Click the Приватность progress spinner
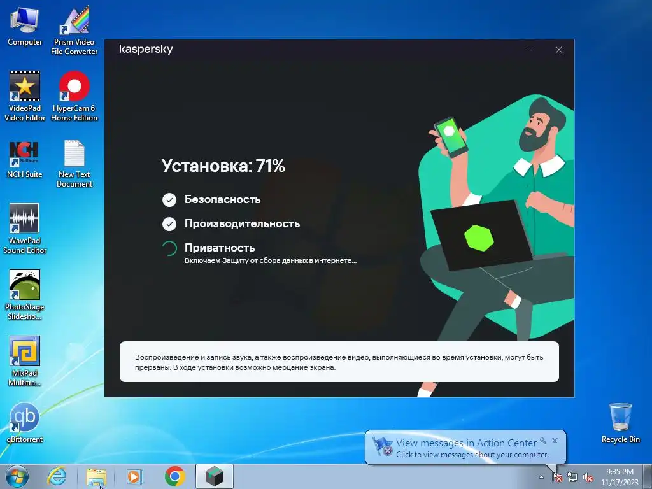 click(169, 248)
